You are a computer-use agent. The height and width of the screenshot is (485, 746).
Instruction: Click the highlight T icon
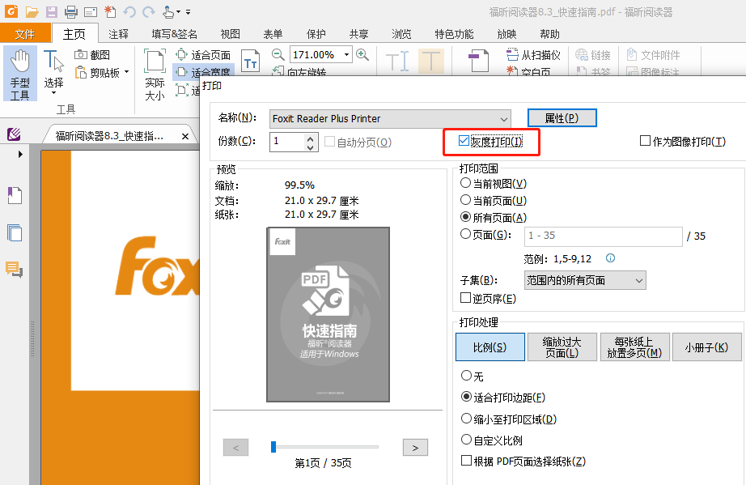tap(431, 61)
